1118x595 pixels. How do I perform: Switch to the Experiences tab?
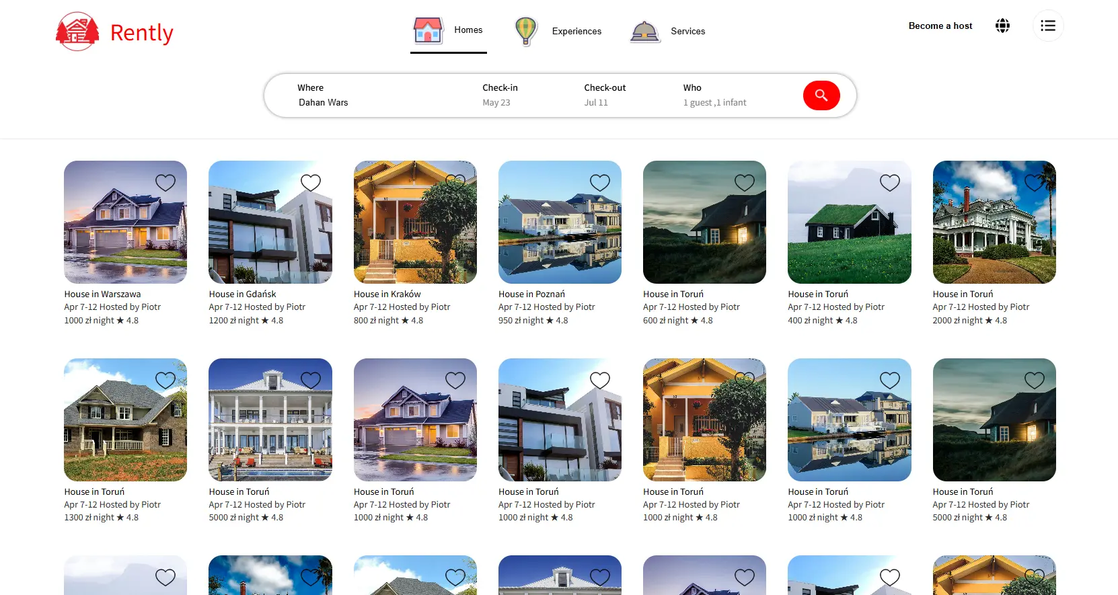click(558, 31)
